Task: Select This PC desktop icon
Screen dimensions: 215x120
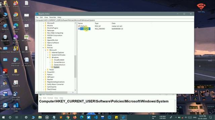Action: tap(5, 16)
